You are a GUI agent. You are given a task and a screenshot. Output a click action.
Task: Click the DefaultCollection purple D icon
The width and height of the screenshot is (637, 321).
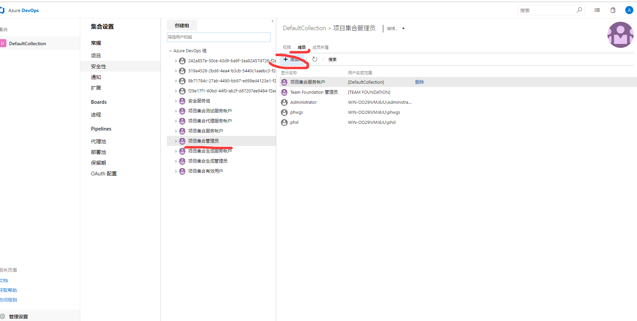(3, 44)
